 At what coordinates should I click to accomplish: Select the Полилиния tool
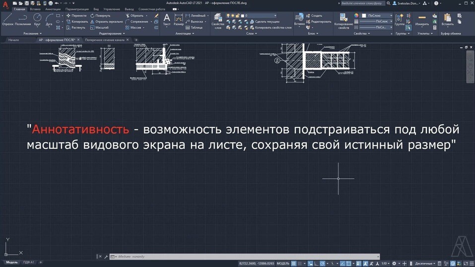(23, 20)
